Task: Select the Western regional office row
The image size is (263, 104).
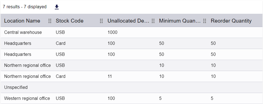Action: tap(132, 98)
